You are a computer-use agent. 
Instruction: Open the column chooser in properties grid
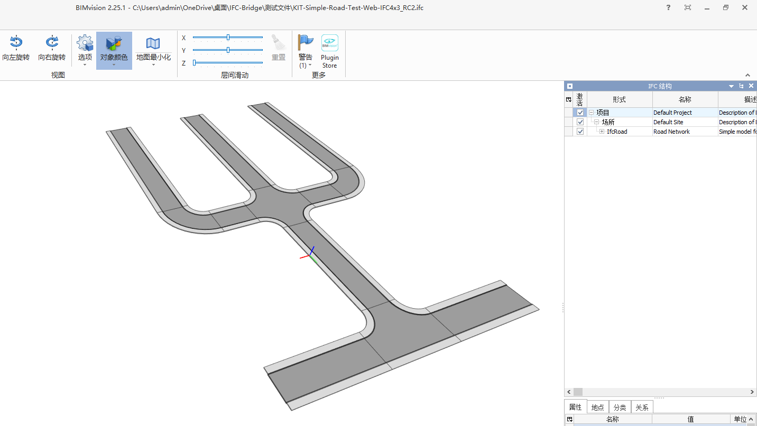tap(569, 419)
